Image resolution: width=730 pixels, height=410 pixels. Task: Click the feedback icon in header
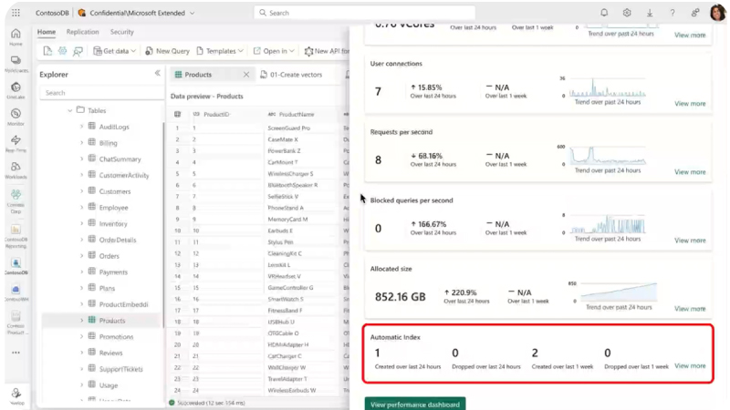click(x=695, y=13)
